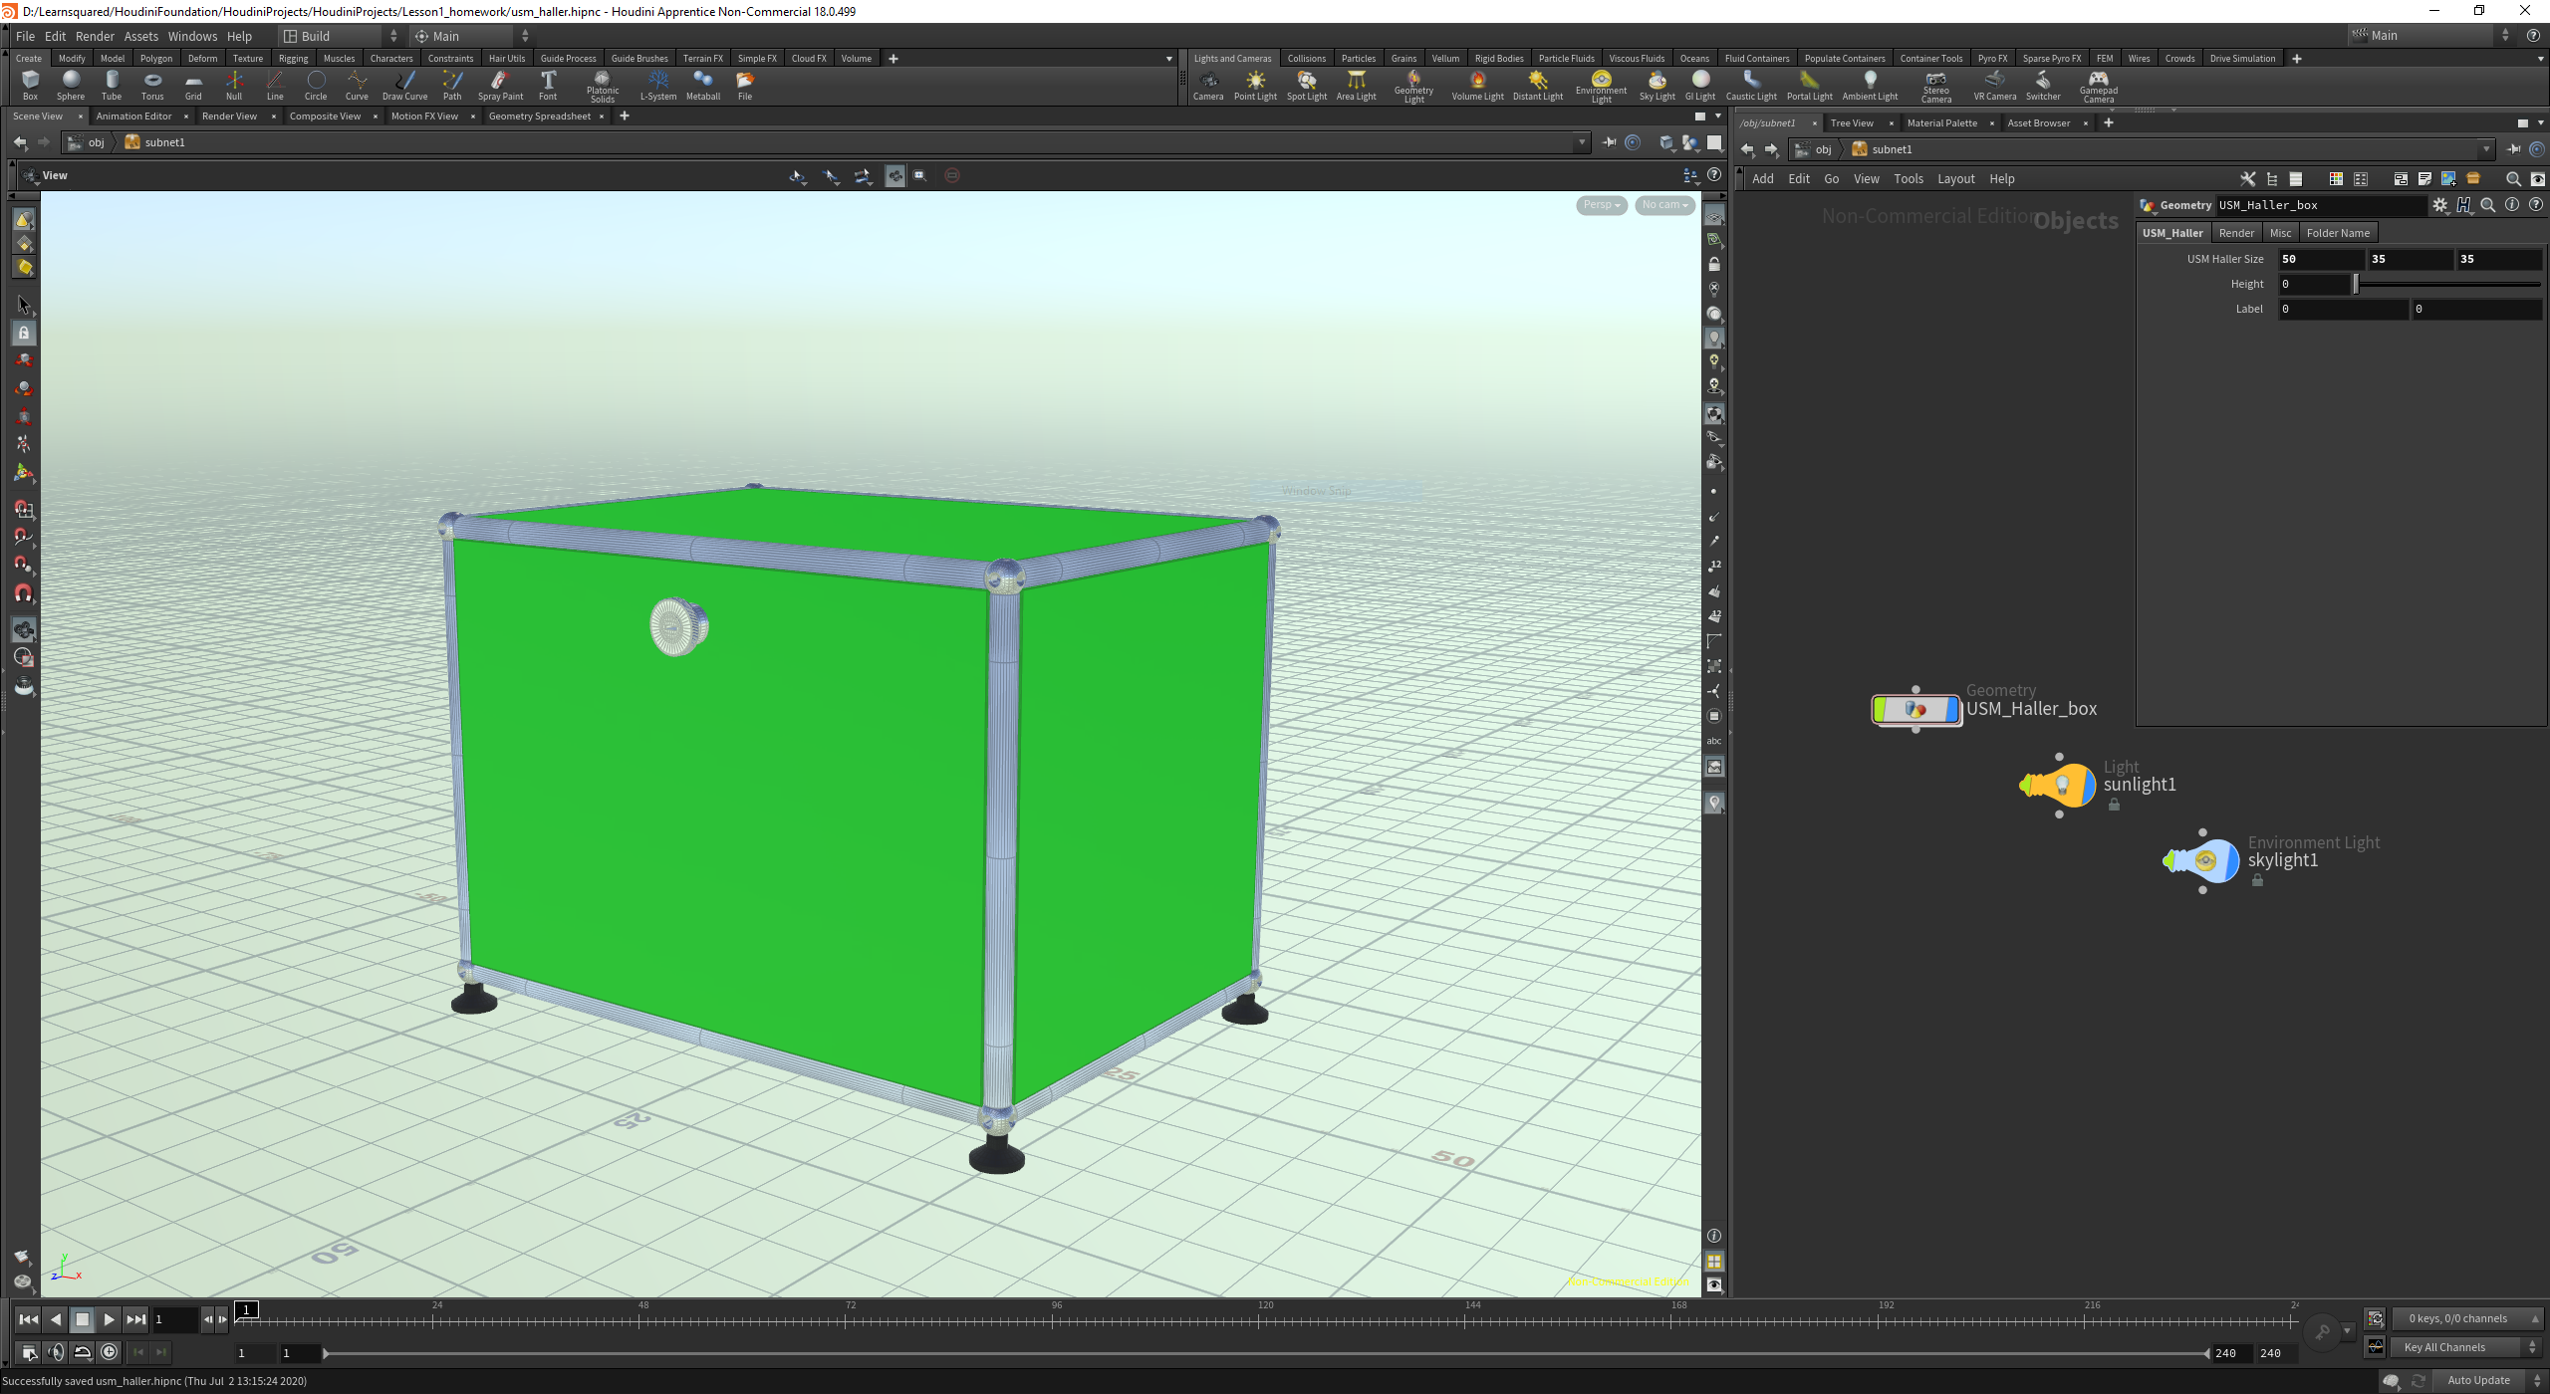Open the Persp viewport dropdown
This screenshot has height=1394, width=2550.
(1602, 205)
